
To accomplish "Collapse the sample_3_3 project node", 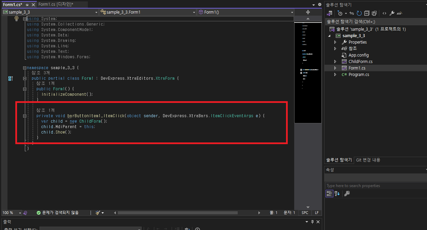I will click(329, 36).
